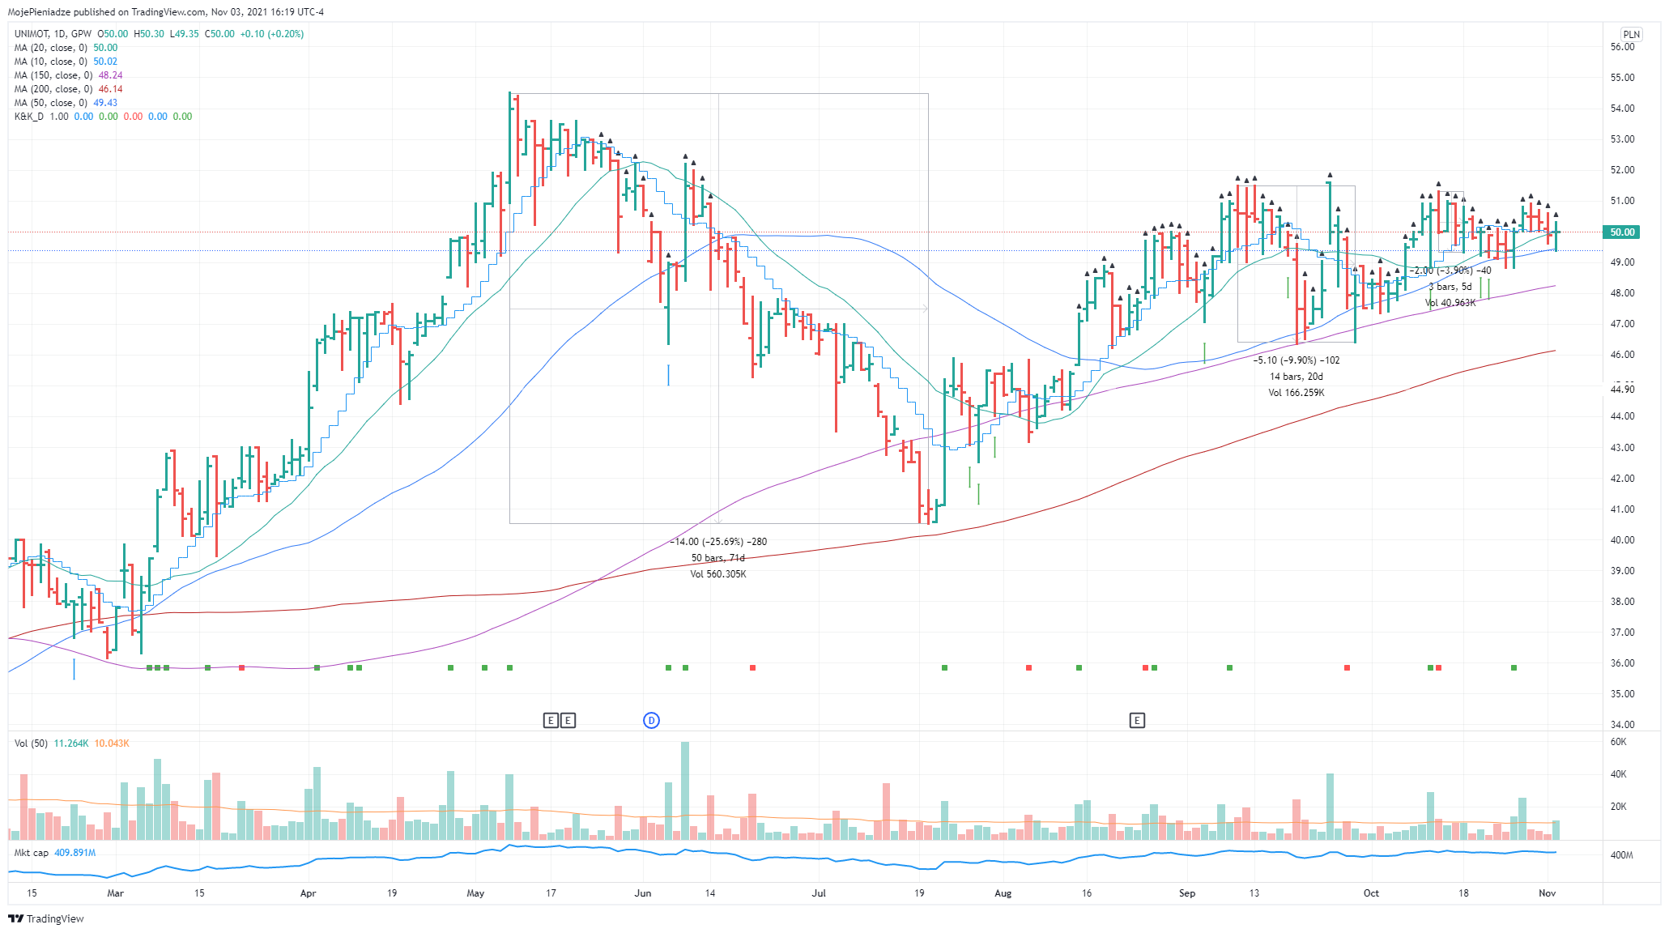The height and width of the screenshot is (933, 1669).
Task: Open the PLN currency selector
Action: (1631, 34)
